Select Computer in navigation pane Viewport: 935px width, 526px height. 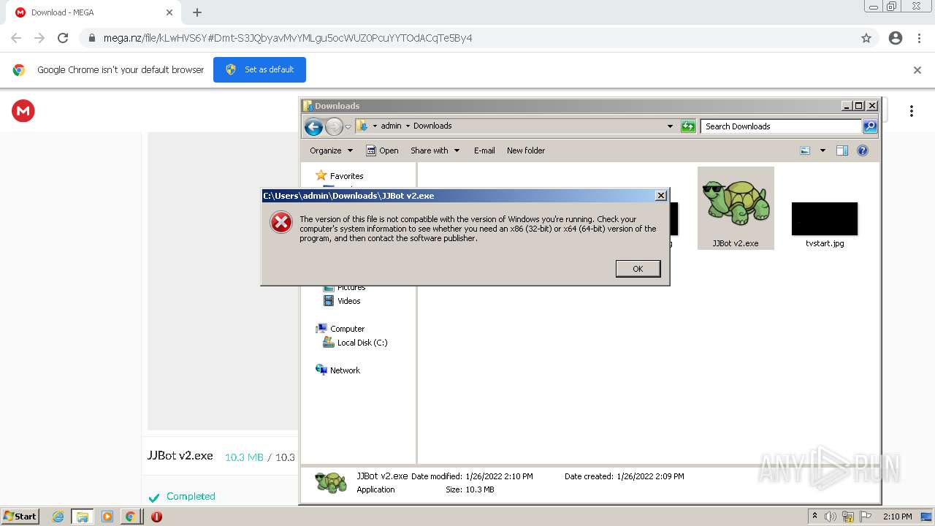(347, 329)
